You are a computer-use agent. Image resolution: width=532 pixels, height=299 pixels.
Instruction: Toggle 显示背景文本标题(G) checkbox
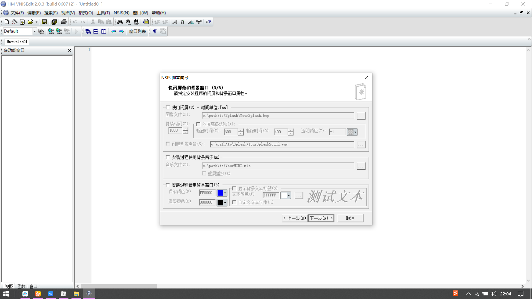(234, 188)
